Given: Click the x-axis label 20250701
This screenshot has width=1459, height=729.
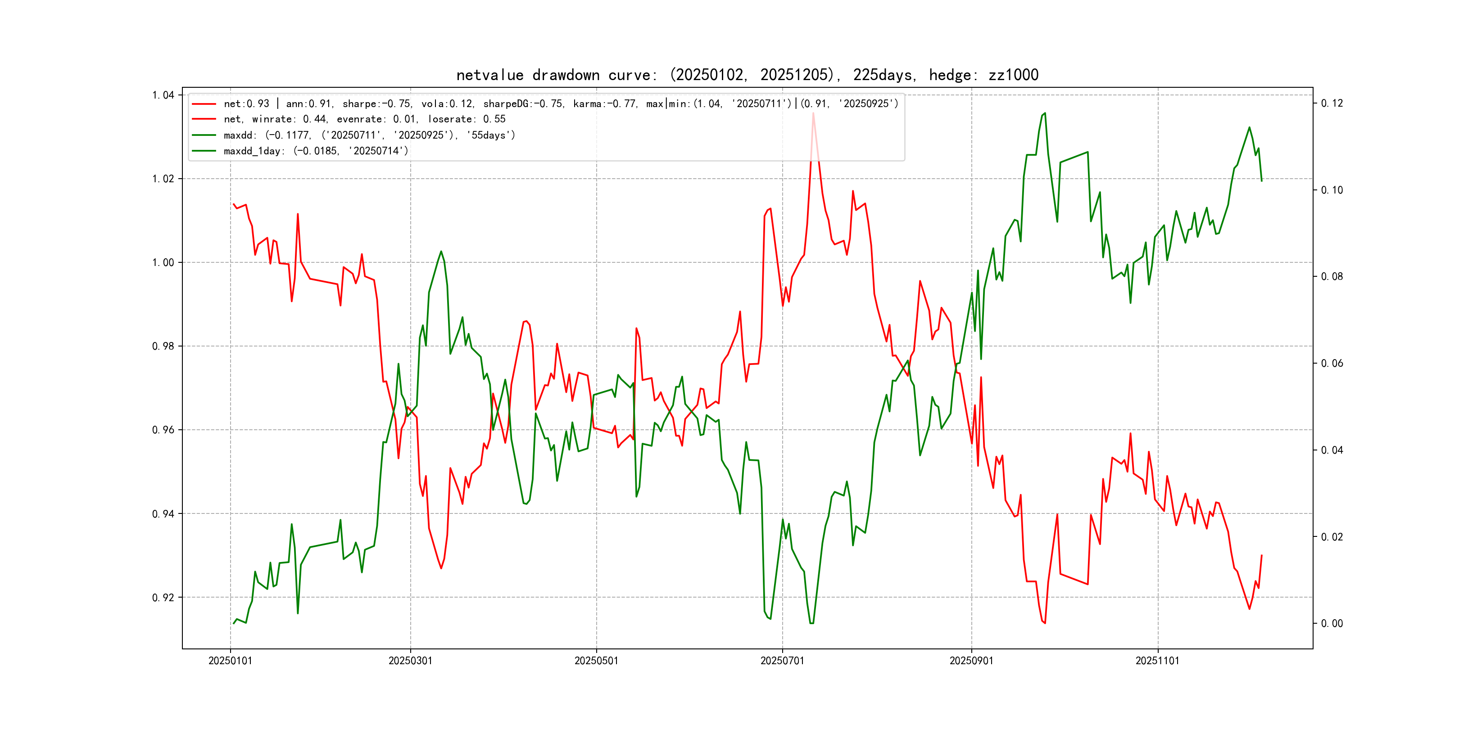Looking at the screenshot, I should coord(782,661).
